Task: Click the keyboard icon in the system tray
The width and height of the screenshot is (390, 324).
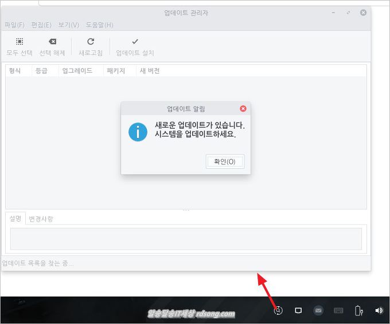Action: pos(338,310)
